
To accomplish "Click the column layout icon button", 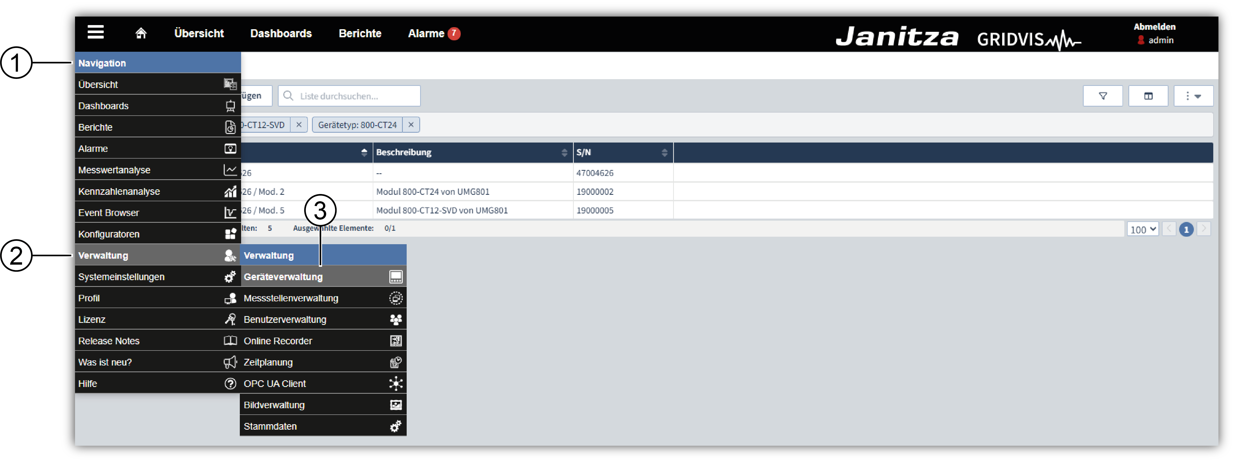I will click(1148, 96).
